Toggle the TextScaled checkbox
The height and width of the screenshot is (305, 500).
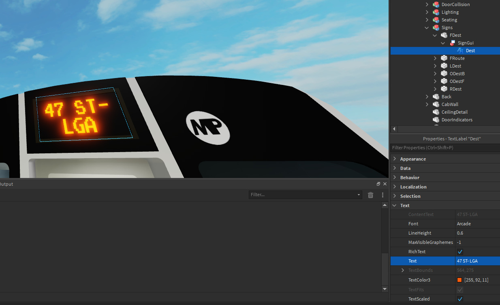[x=460, y=299]
